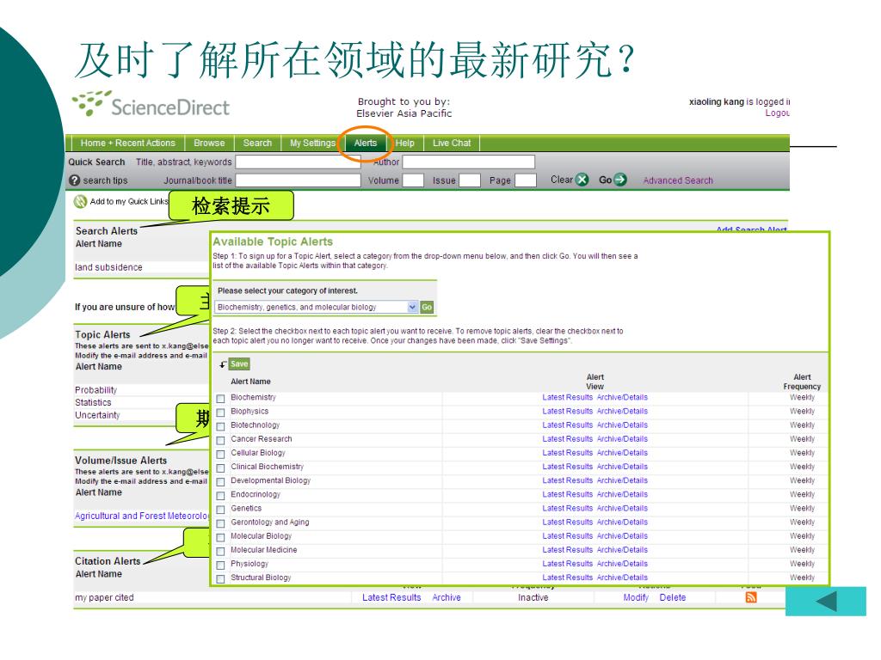The image size is (881, 660).
Task: Click the RSS feed icon for my paper cited
Action: [751, 597]
